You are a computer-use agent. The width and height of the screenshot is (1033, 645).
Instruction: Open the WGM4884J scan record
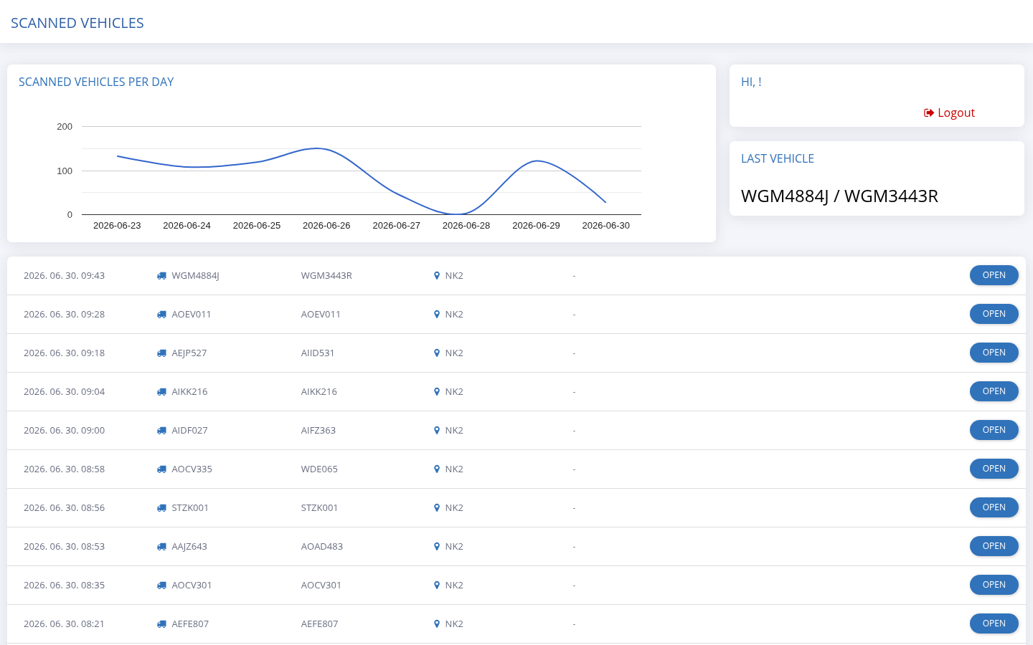(994, 275)
